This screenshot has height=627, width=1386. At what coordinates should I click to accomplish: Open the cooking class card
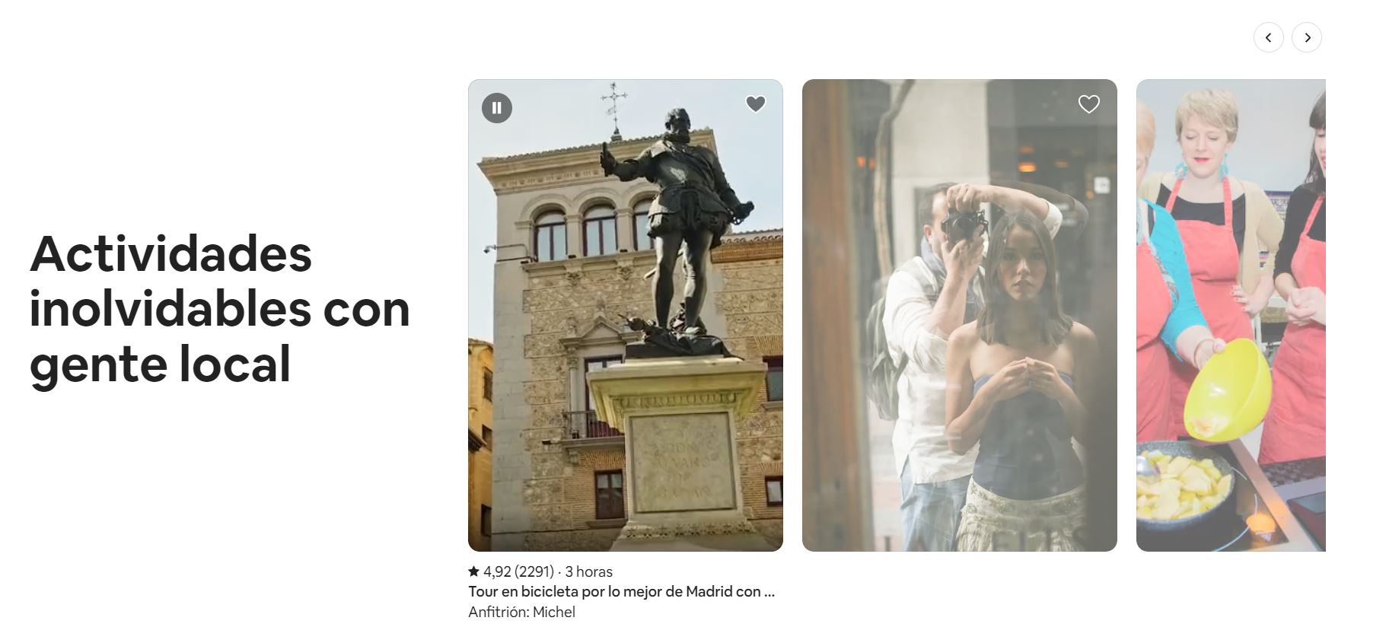click(x=1231, y=315)
